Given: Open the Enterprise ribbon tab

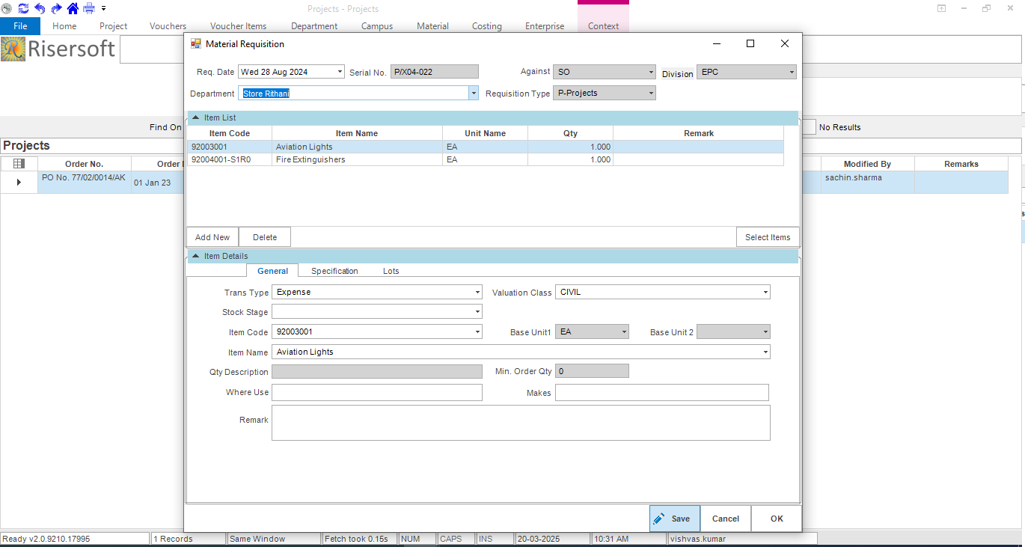Looking at the screenshot, I should [545, 25].
